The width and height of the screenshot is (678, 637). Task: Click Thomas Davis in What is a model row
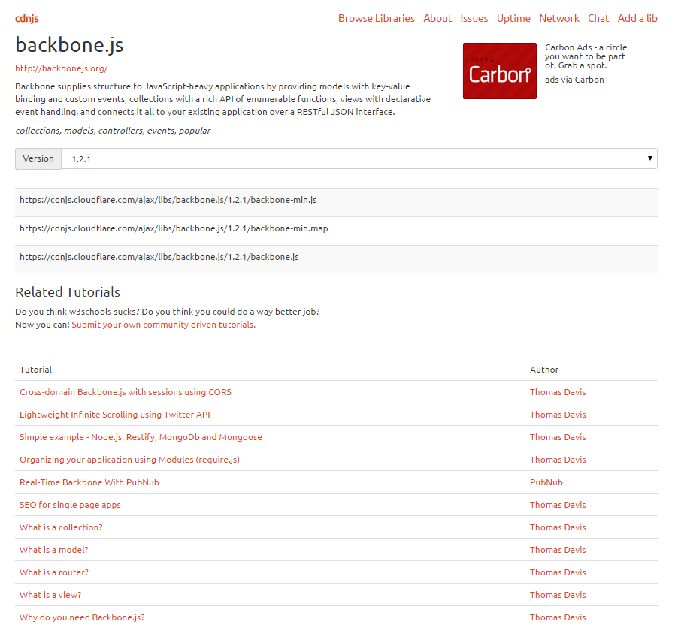pos(558,550)
